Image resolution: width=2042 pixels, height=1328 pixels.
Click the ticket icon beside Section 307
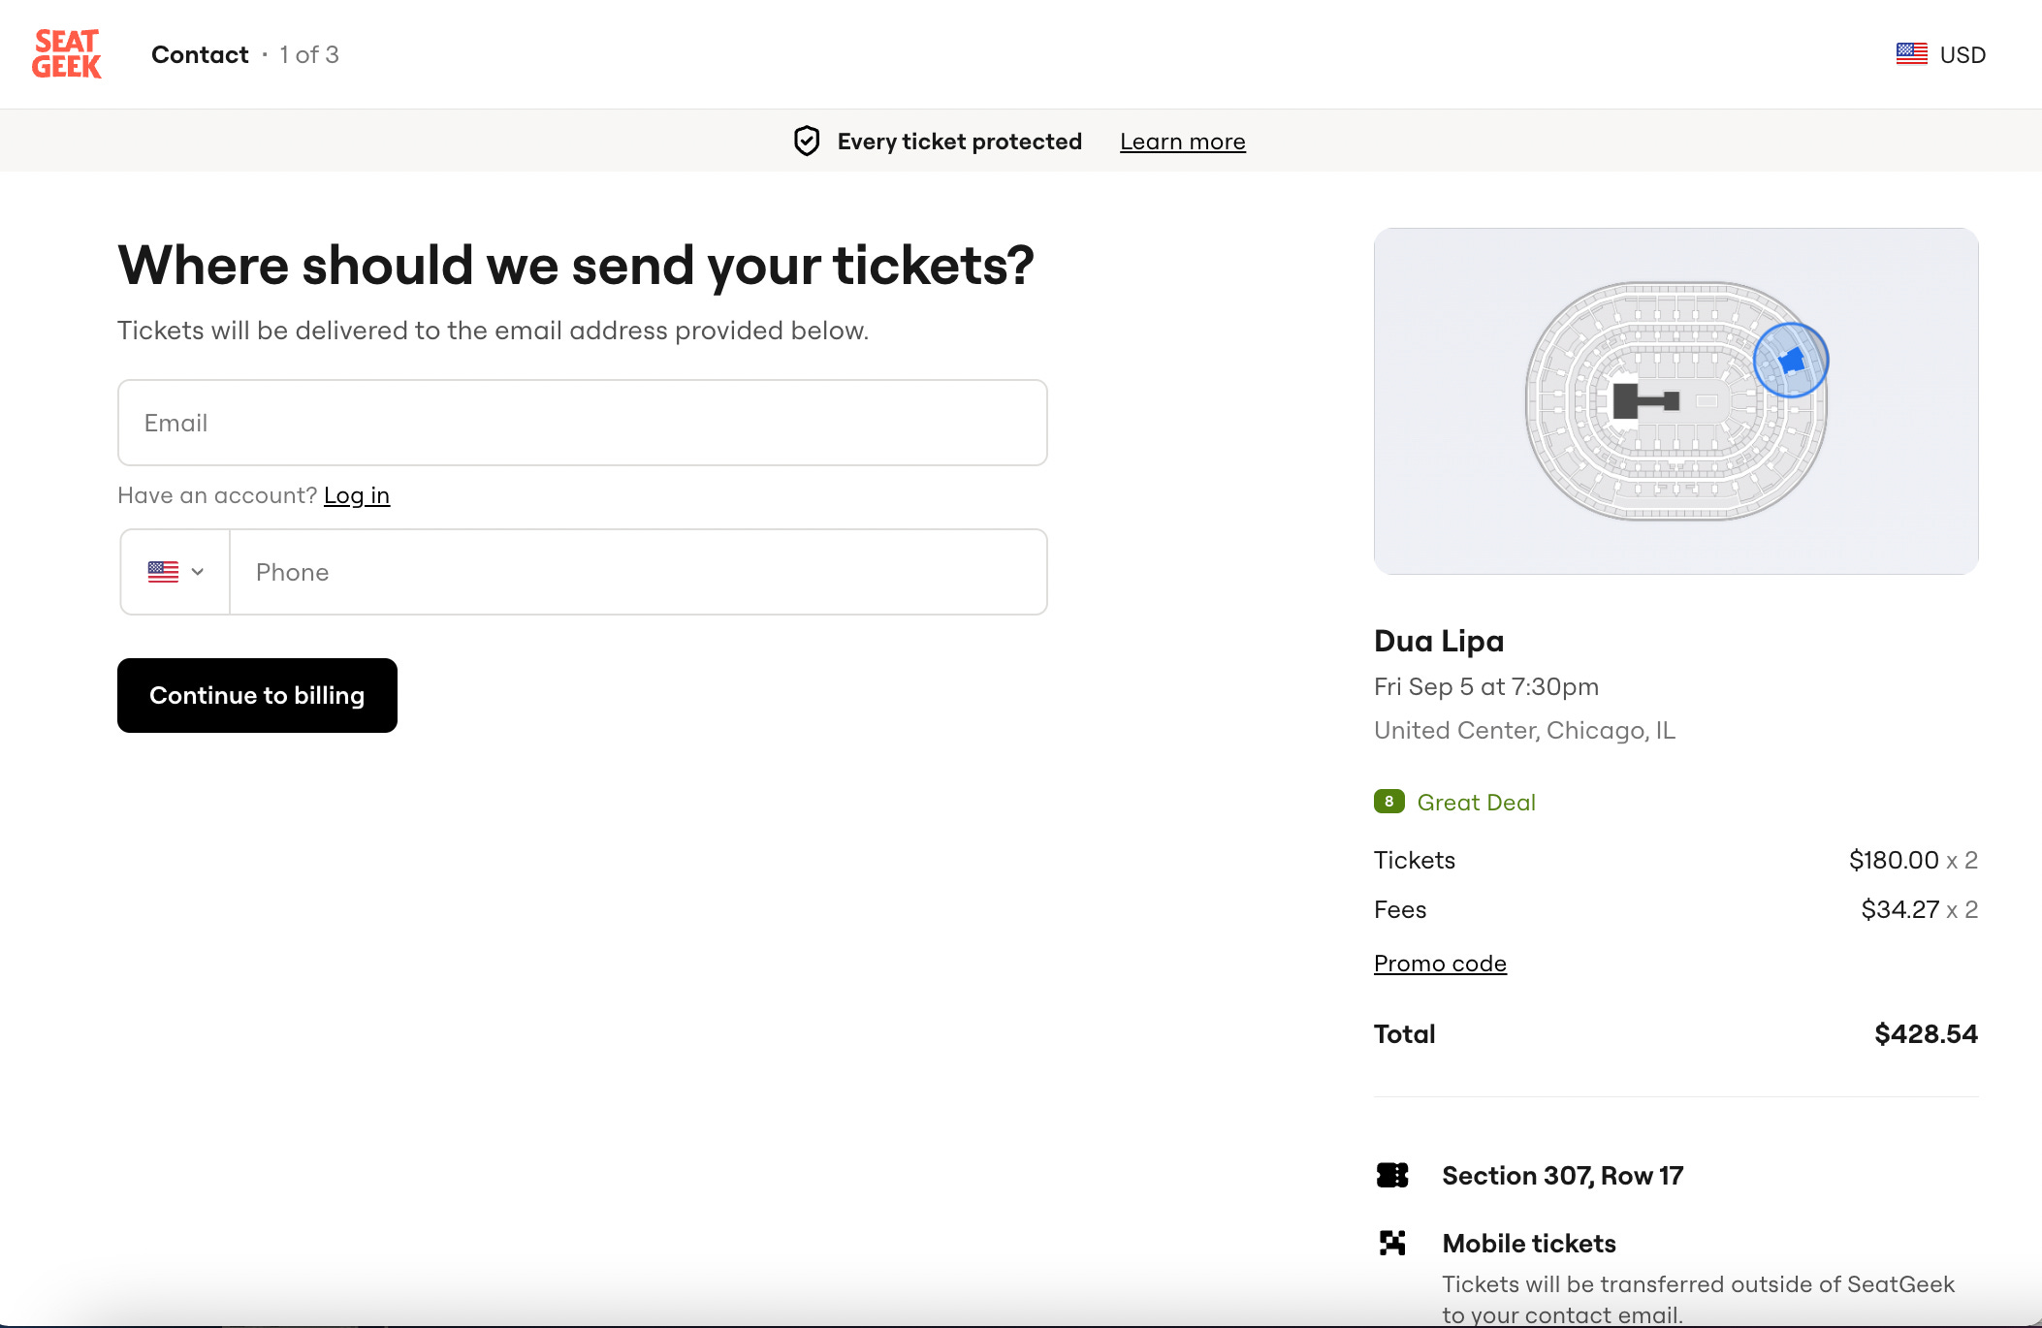(1392, 1175)
